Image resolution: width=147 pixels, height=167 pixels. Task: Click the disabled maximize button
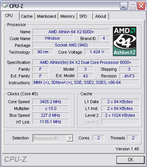(x=132, y=6)
